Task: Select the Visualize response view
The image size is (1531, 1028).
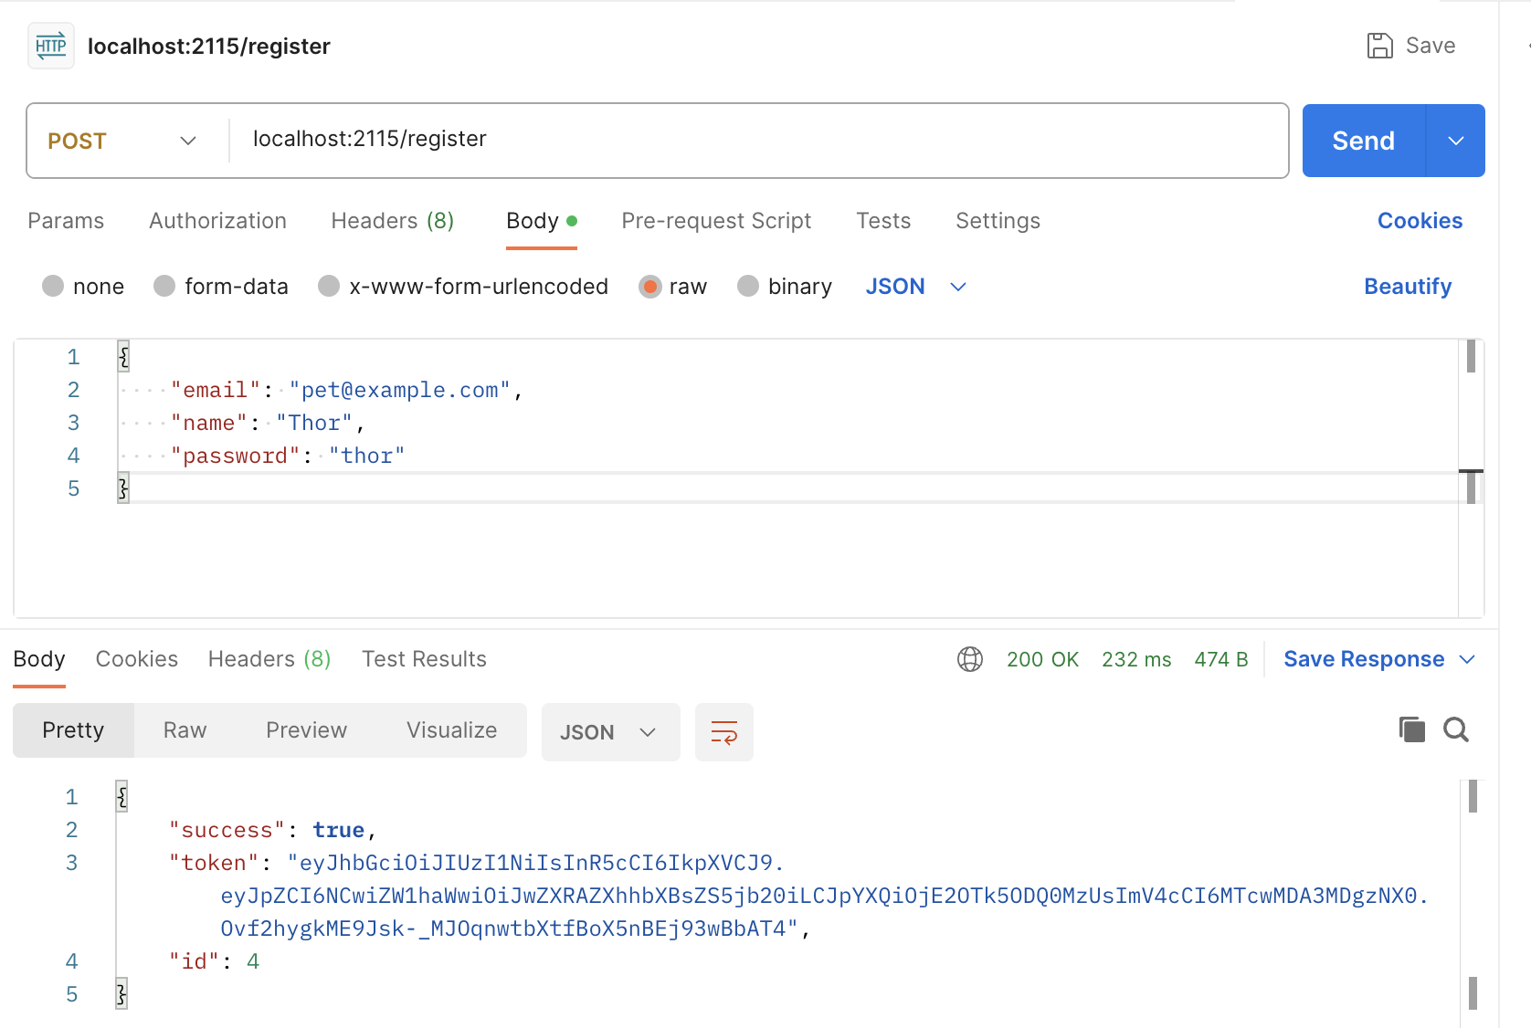Action: tap(451, 730)
